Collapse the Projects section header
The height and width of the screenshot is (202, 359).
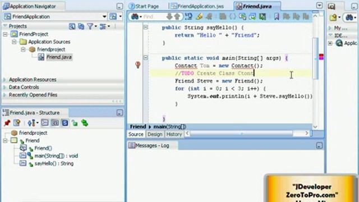click(x=5, y=26)
